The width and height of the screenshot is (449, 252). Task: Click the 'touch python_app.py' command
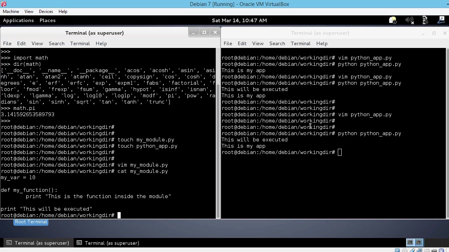pos(147,146)
